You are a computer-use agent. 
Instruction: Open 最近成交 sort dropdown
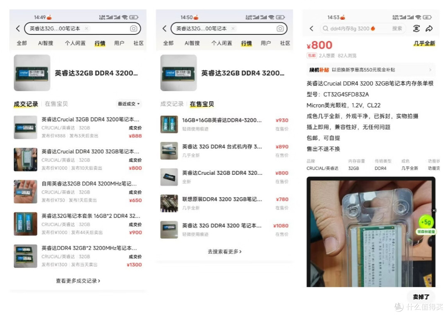point(129,104)
